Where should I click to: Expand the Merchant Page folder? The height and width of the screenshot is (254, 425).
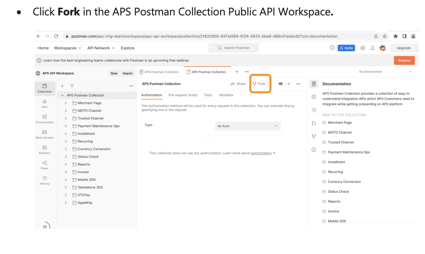[x=65, y=103]
